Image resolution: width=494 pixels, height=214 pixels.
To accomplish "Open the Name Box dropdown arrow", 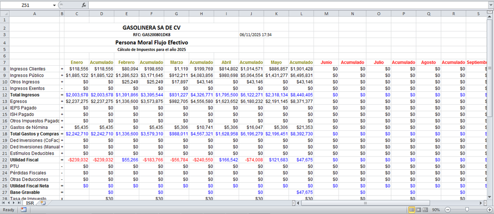I will point(54,5).
